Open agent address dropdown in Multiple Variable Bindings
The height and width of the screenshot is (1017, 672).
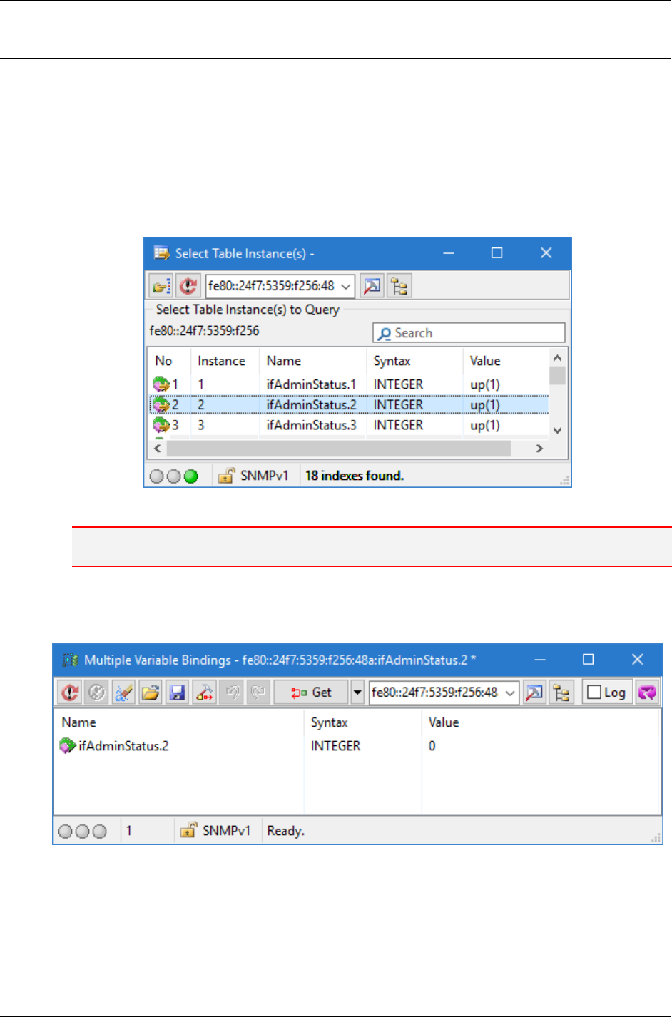click(x=510, y=693)
